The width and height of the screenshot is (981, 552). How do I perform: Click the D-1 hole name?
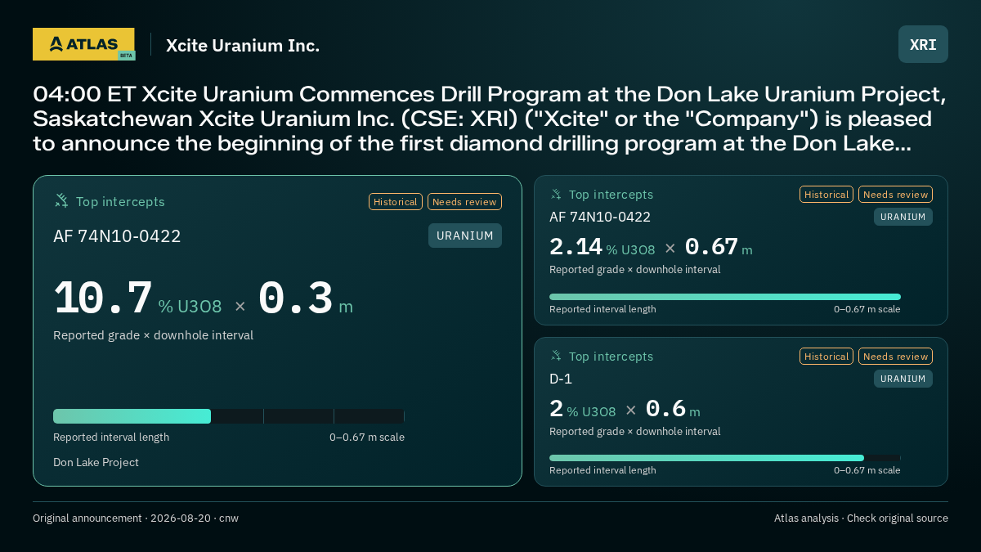coord(561,379)
